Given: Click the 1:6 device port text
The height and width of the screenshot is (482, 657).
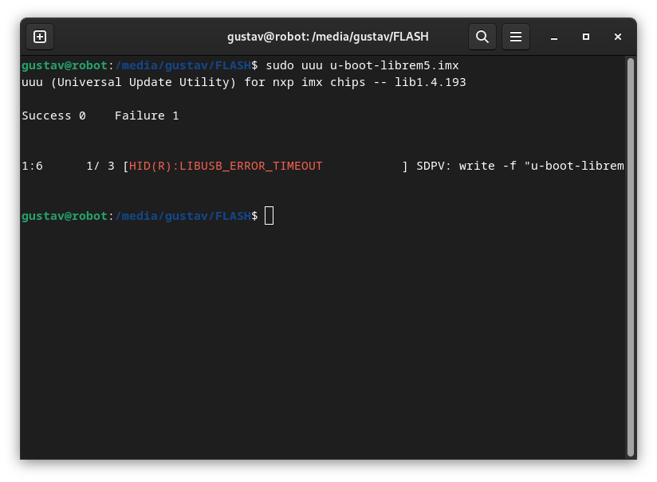Looking at the screenshot, I should point(32,167).
